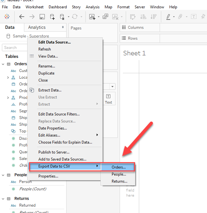Export the Orders table to CSV
207x213 pixels.
pyautogui.click(x=119, y=167)
